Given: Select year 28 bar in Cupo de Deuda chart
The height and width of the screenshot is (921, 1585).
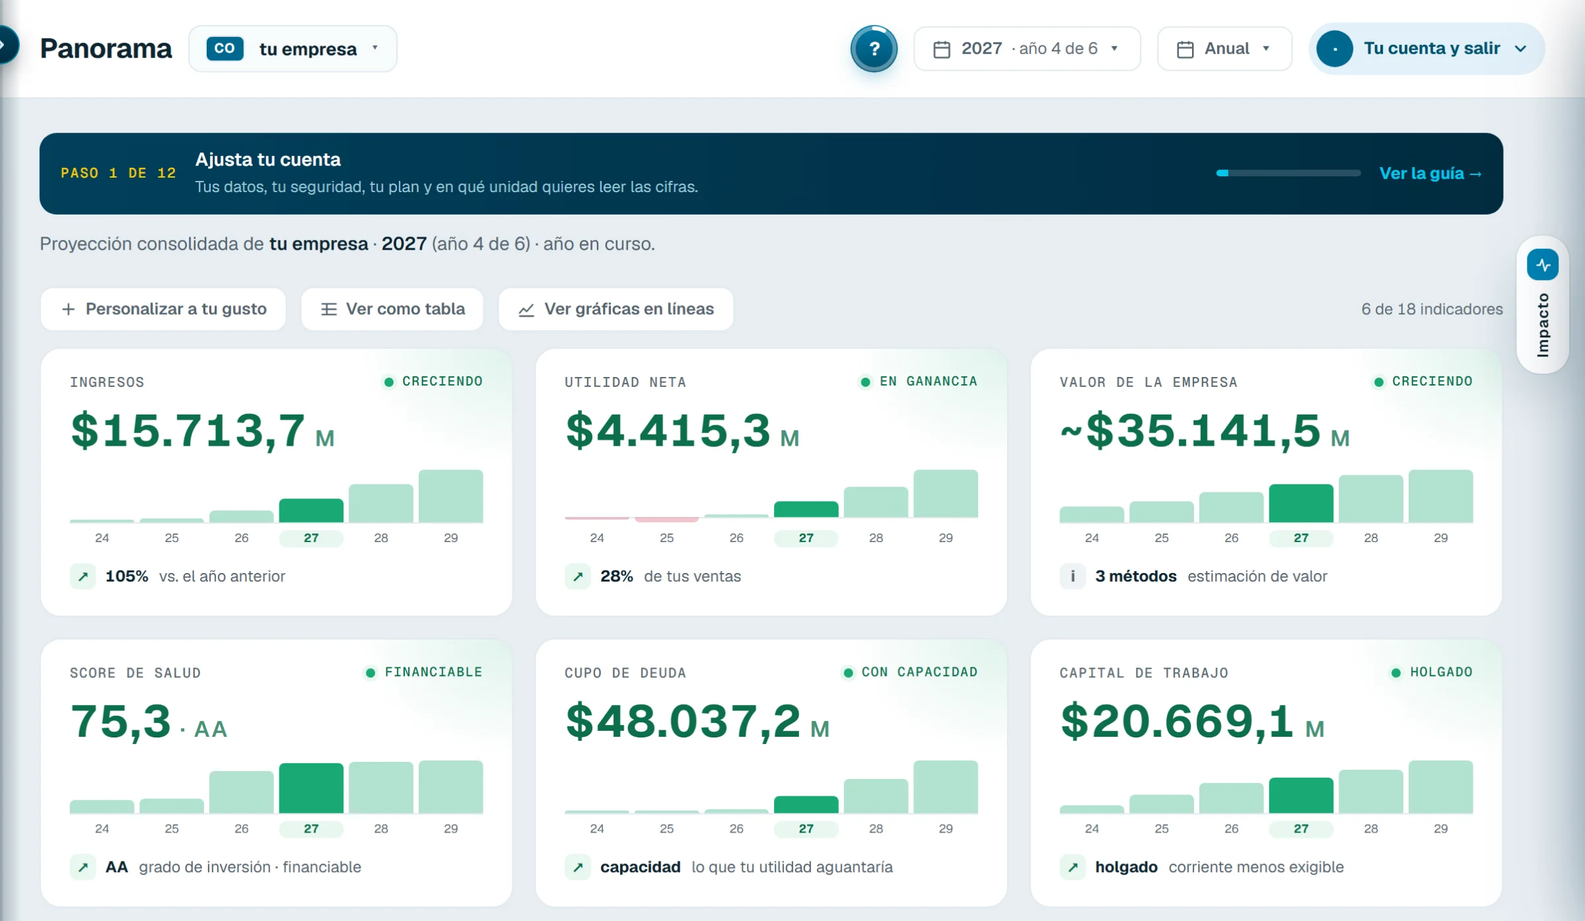Looking at the screenshot, I should click(876, 796).
